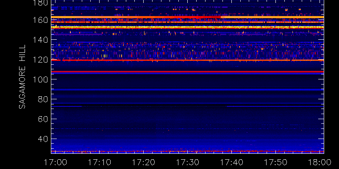The image size is (339, 169).
Task: Click the 17:10 time axis label
Action: [x=100, y=162]
